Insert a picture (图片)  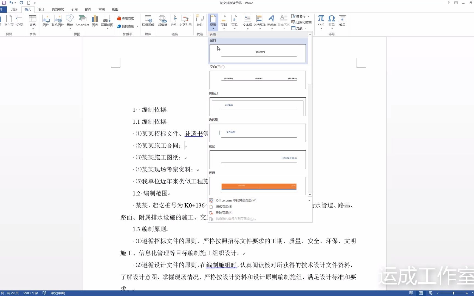pos(46,21)
